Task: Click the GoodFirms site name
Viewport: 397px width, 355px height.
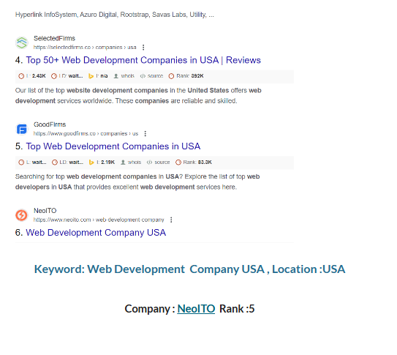Action: pos(50,124)
